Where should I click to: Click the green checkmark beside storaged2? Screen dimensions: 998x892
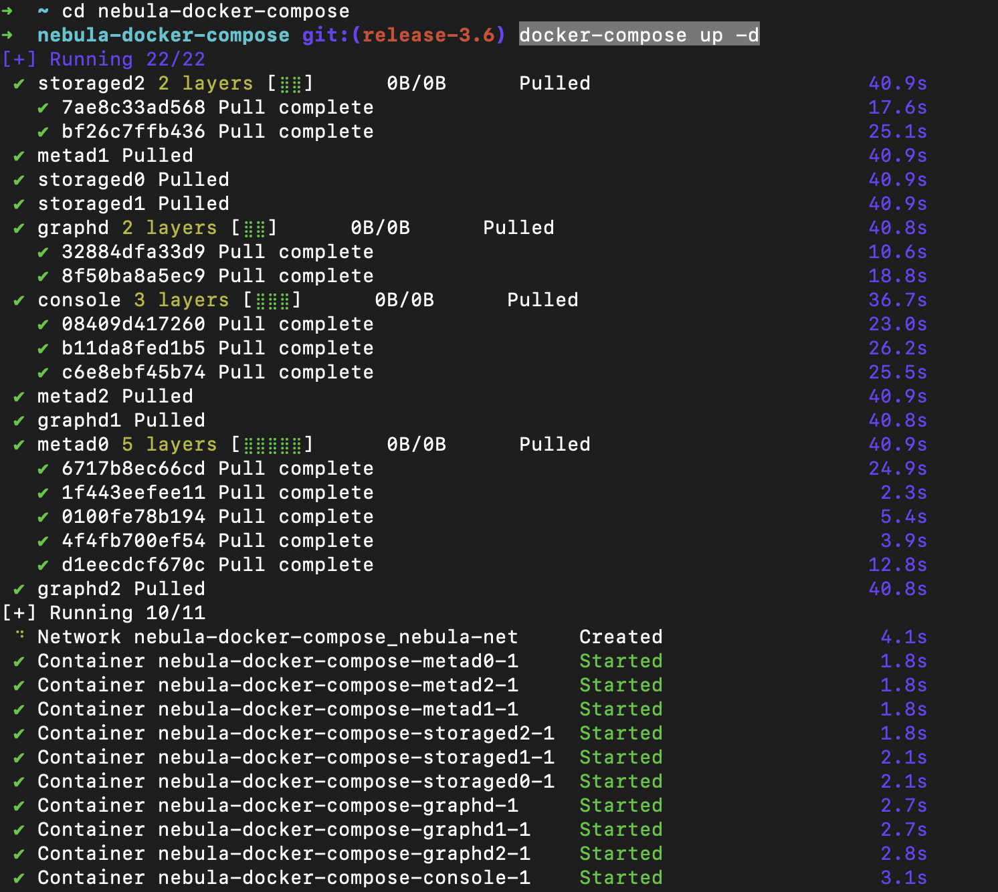17,84
